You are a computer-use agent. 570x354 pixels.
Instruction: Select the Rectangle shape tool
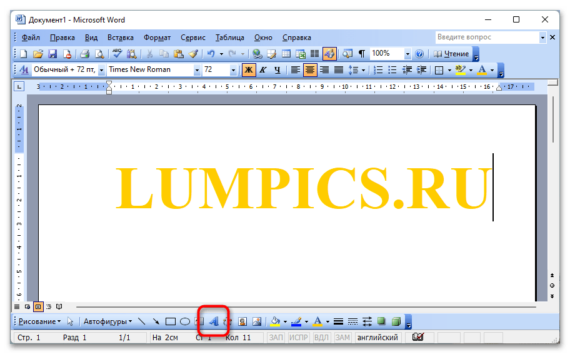[x=171, y=321]
